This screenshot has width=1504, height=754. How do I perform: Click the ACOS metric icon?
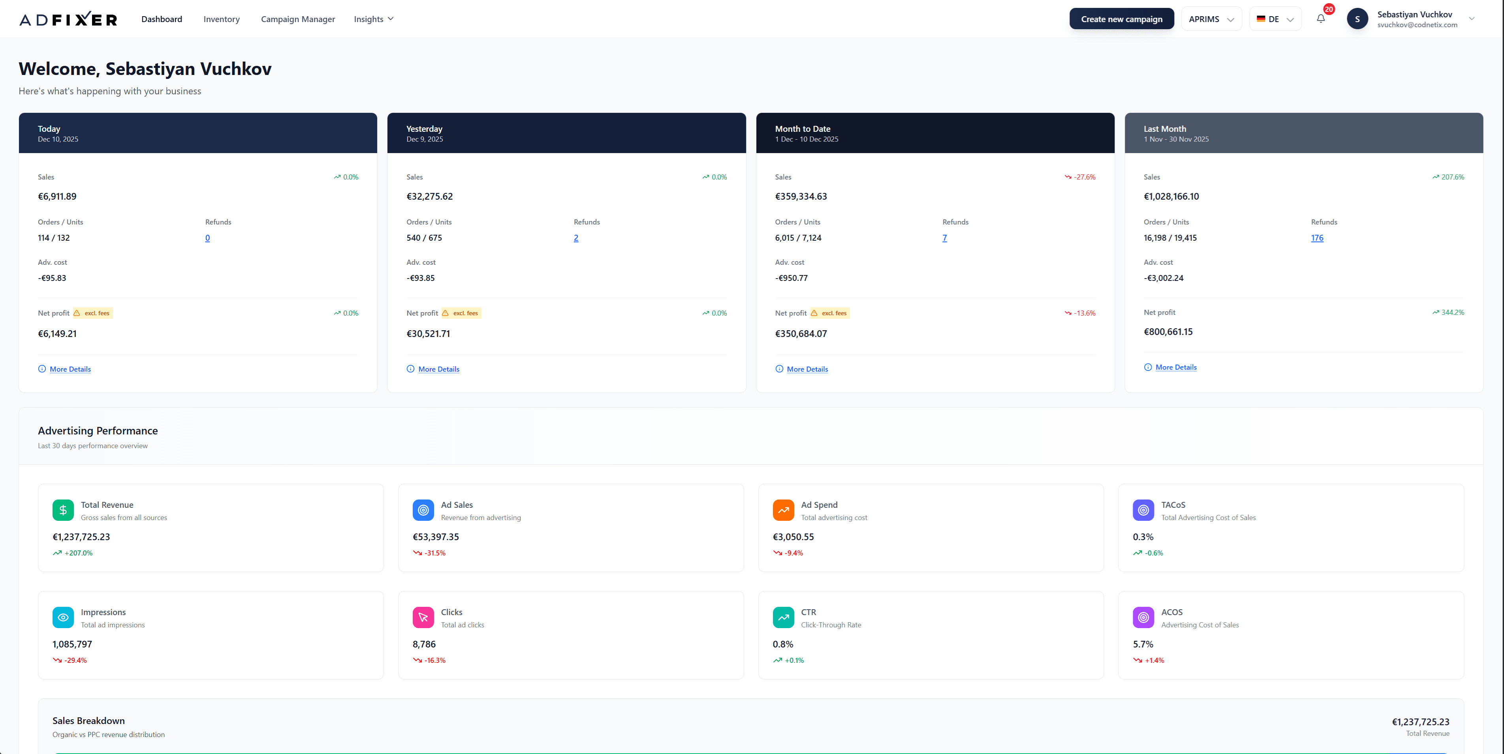pos(1143,617)
